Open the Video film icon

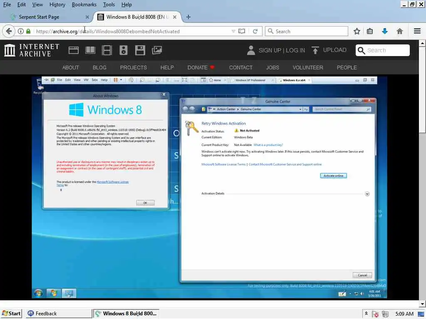tap(107, 50)
